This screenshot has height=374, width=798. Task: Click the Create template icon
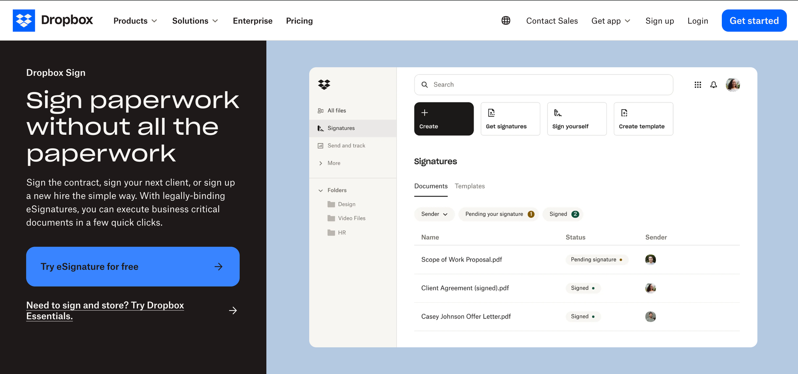click(x=624, y=113)
